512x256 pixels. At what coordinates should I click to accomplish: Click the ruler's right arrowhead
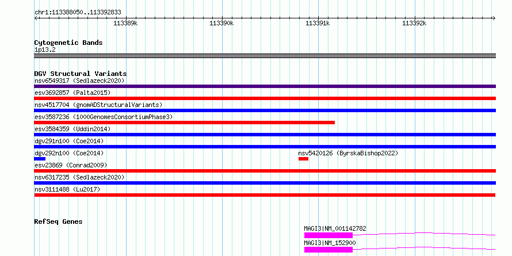[494, 18]
